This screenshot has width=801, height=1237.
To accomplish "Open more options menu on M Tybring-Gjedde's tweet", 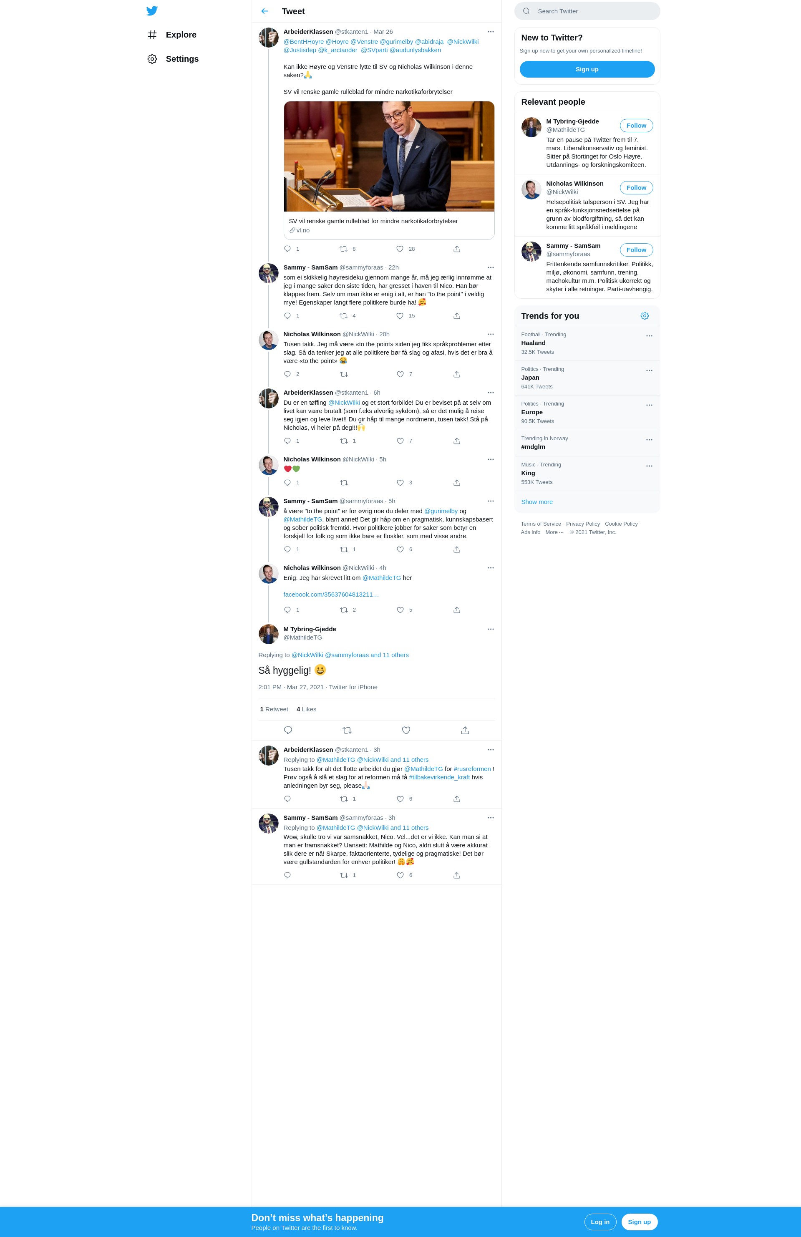I will pyautogui.click(x=491, y=629).
